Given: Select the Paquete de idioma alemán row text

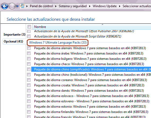Looking at the screenshot, I should coord(90,48).
